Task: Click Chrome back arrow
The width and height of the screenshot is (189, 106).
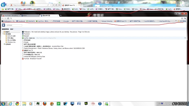Action: coord(3,18)
